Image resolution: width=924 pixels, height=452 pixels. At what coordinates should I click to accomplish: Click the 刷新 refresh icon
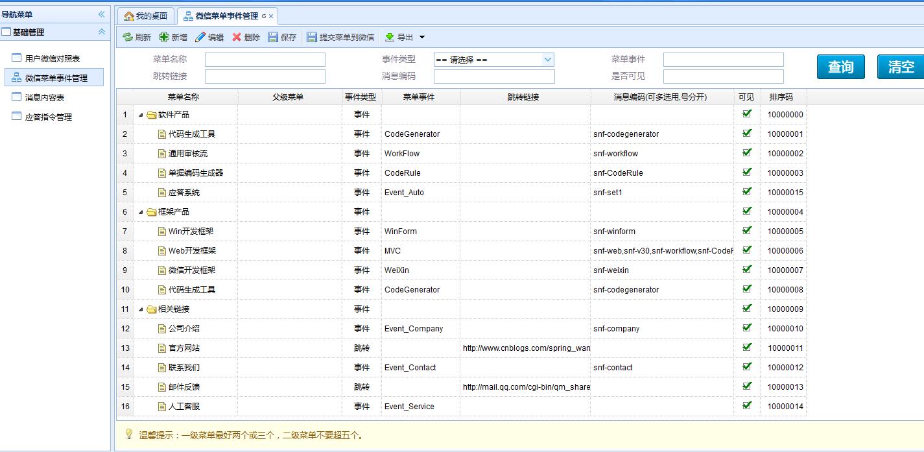[128, 38]
